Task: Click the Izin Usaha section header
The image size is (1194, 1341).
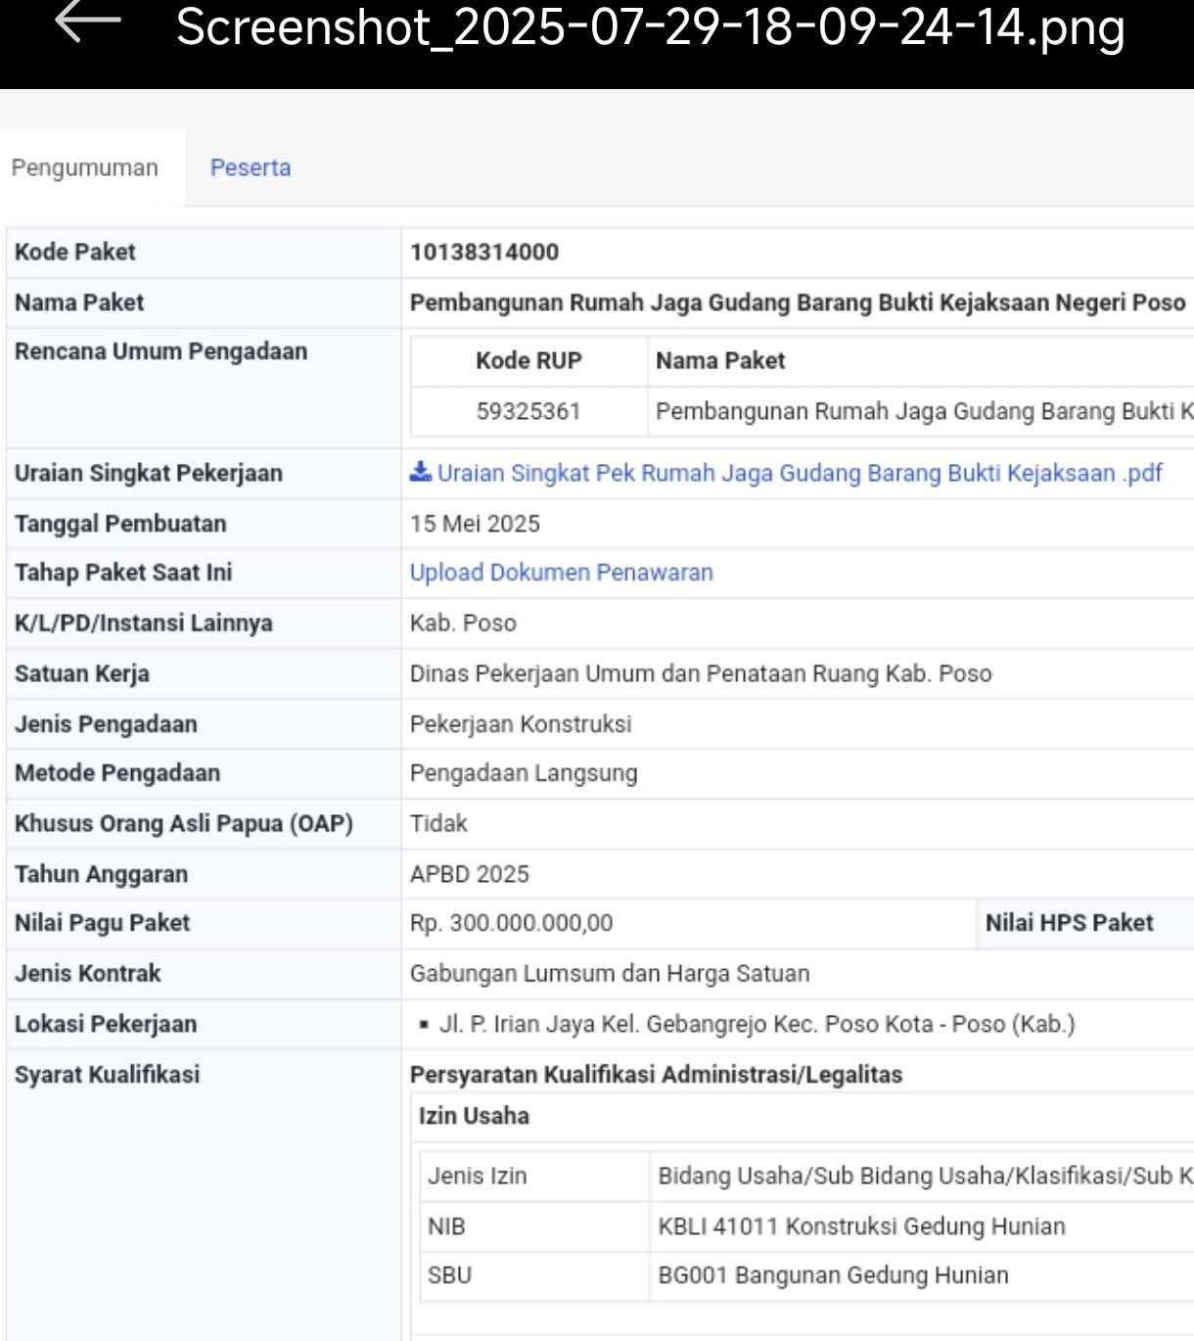Action: pos(474,1116)
